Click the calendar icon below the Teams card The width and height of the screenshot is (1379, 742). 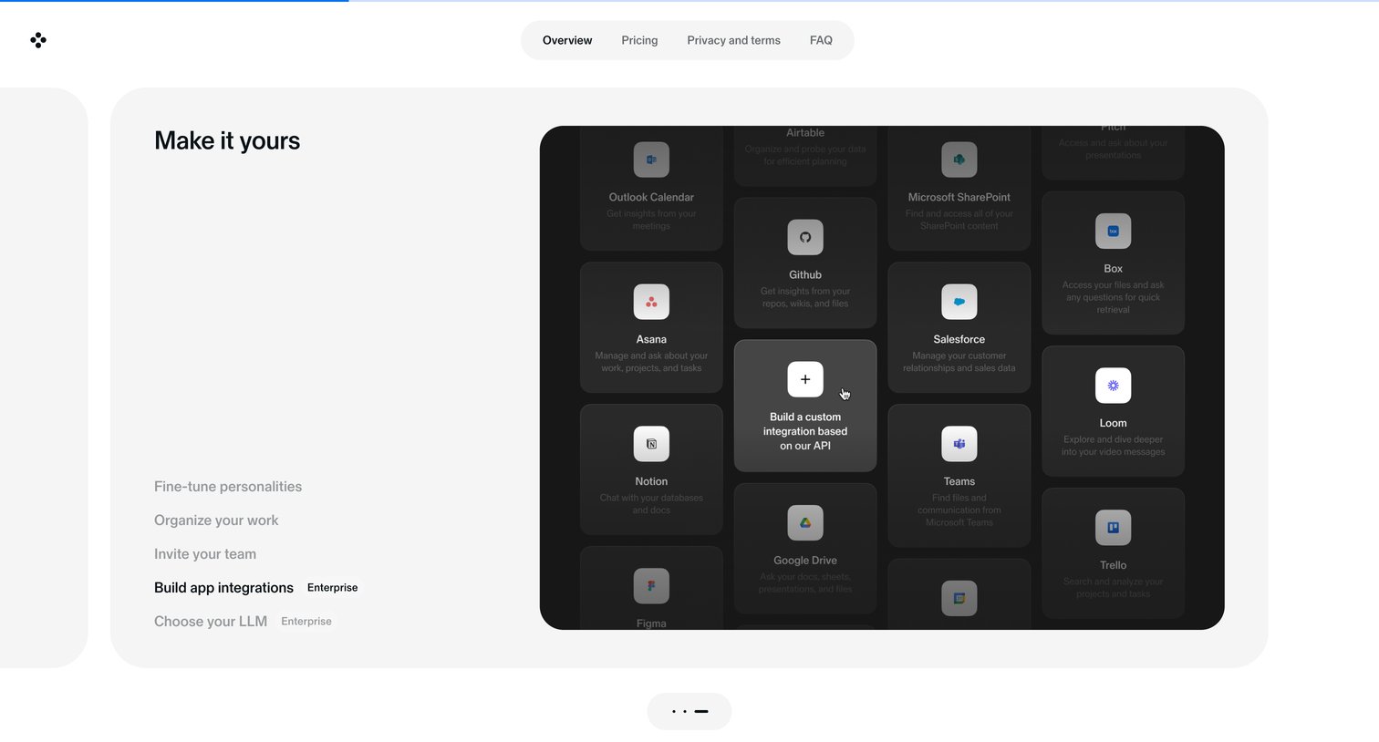pos(959,598)
